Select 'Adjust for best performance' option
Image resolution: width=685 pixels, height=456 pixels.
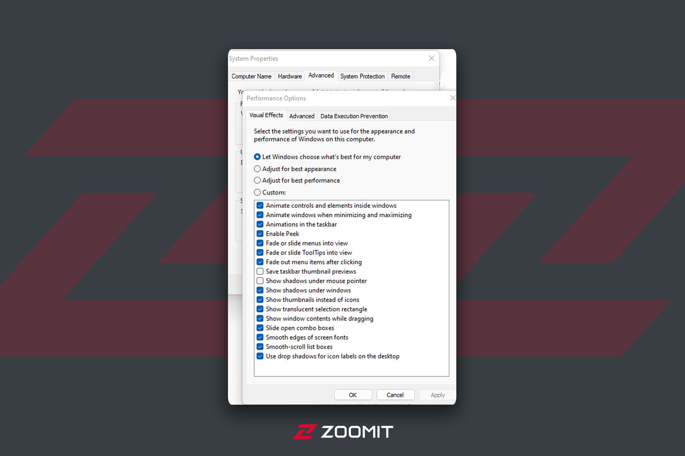coord(257,180)
